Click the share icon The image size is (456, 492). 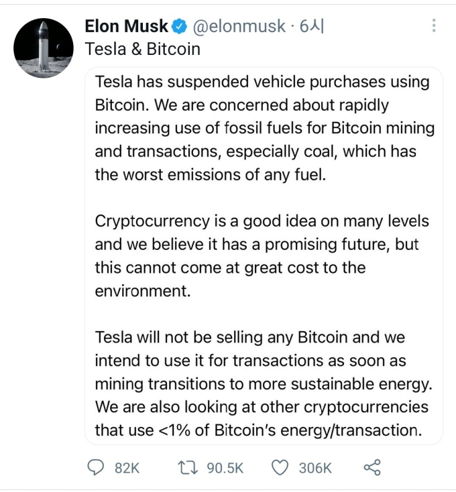372,467
